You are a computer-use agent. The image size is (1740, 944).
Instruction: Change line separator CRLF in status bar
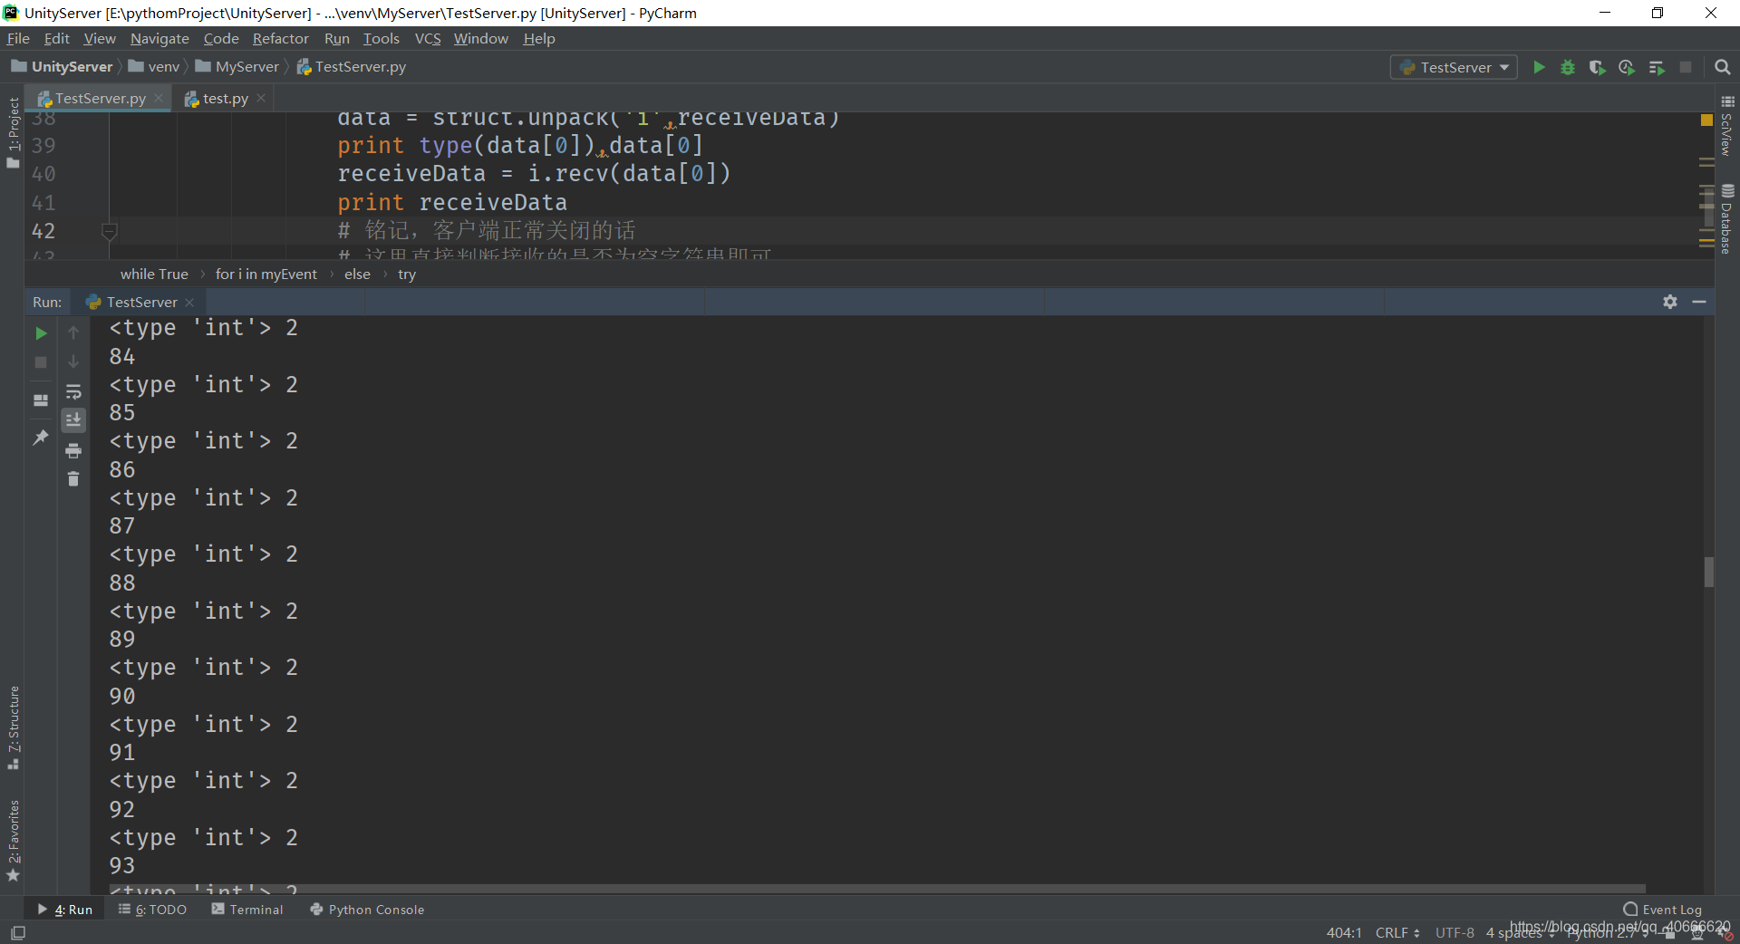point(1397,932)
